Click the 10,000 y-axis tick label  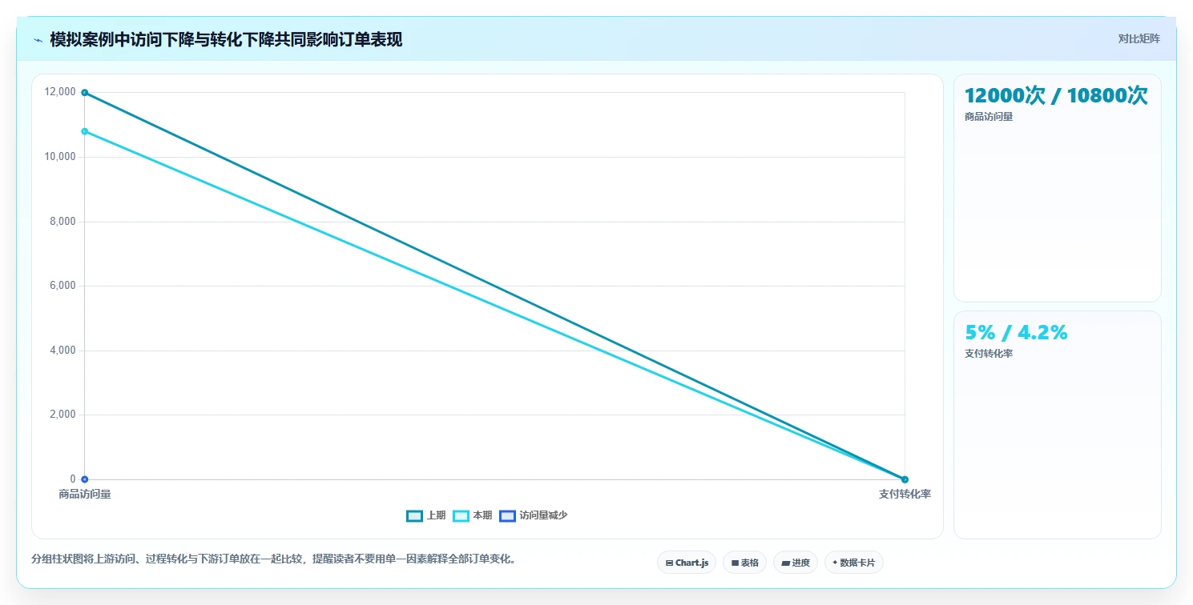pyautogui.click(x=60, y=157)
